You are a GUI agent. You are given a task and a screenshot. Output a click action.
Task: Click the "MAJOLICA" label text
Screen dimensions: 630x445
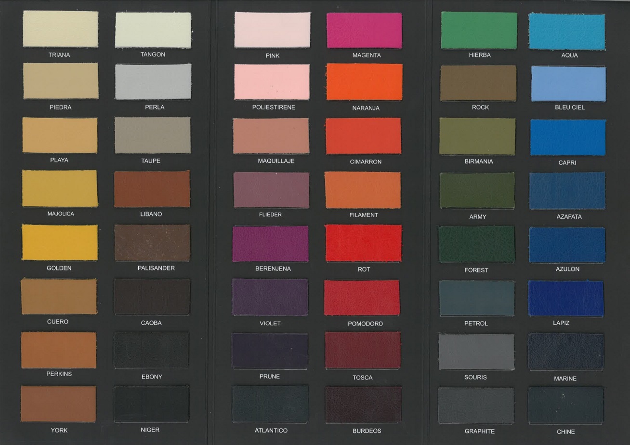coord(61,214)
